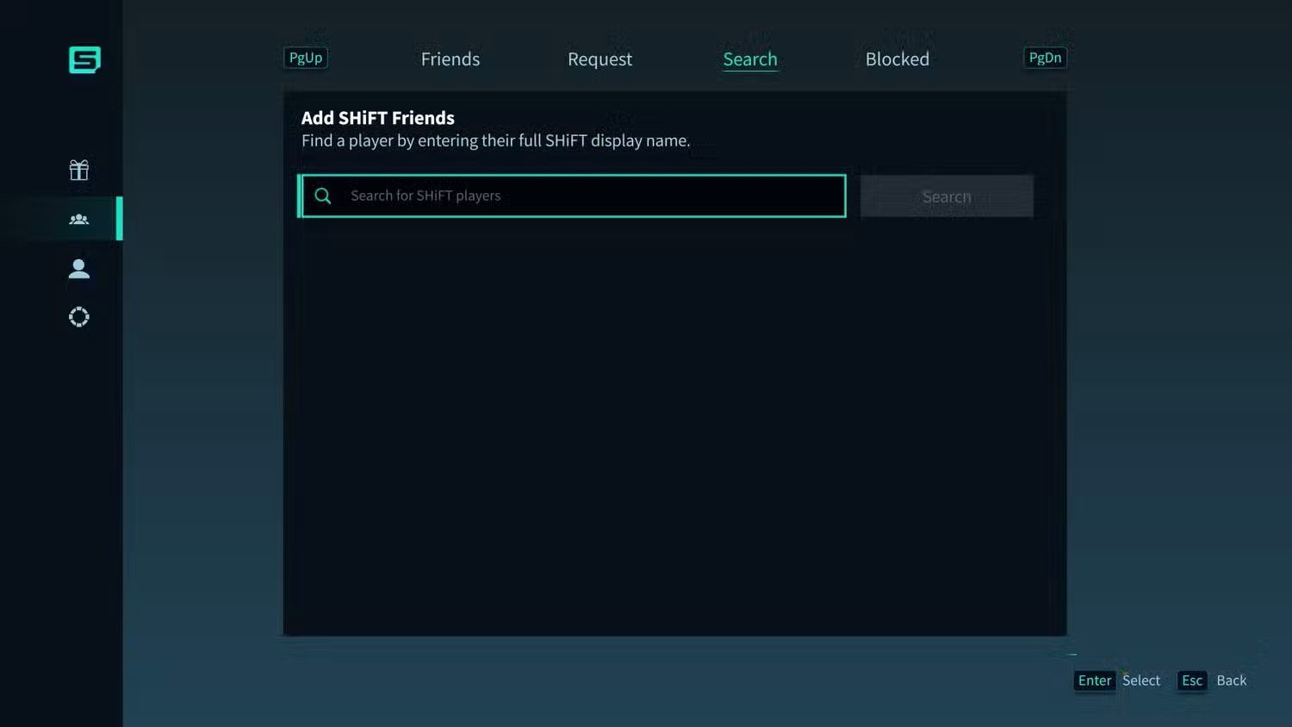Switch to the Request tab
Viewport: 1292px width, 727px height.
pyautogui.click(x=599, y=59)
